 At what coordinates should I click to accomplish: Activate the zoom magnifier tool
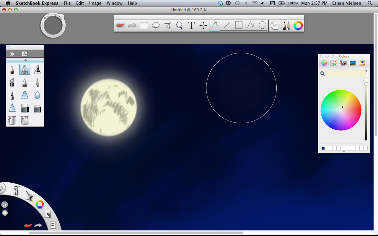(x=180, y=26)
